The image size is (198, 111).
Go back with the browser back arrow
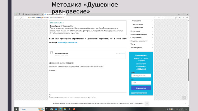pos(16,18)
